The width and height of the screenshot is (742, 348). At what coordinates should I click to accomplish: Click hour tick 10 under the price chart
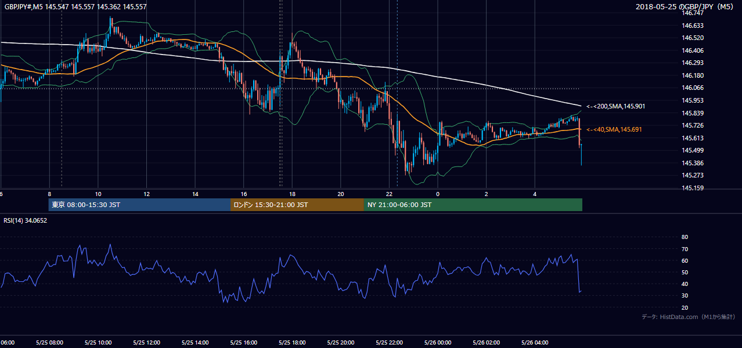click(98, 194)
